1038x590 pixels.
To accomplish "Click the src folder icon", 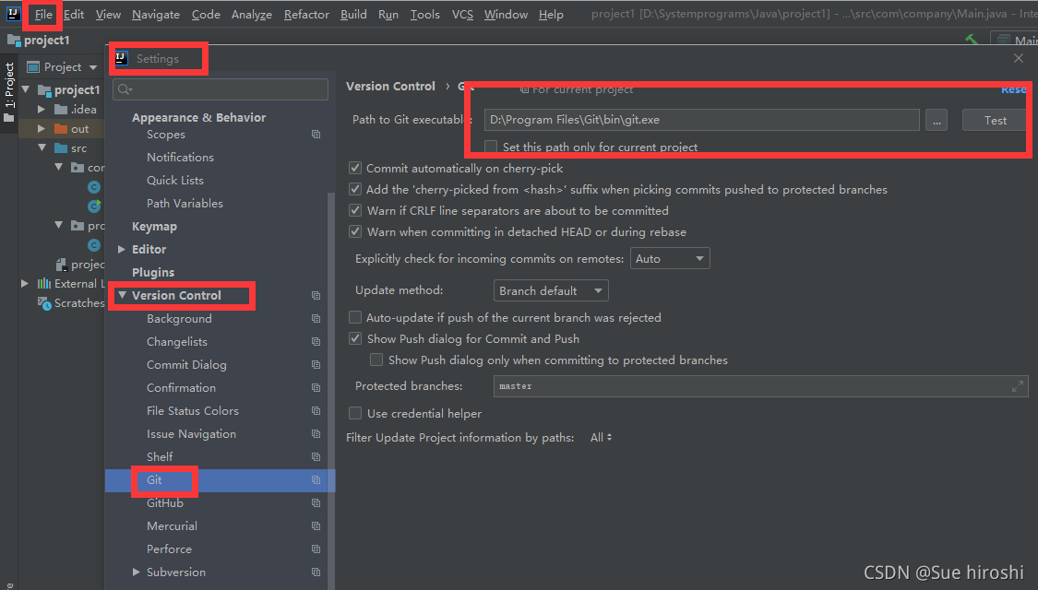I will [x=61, y=148].
